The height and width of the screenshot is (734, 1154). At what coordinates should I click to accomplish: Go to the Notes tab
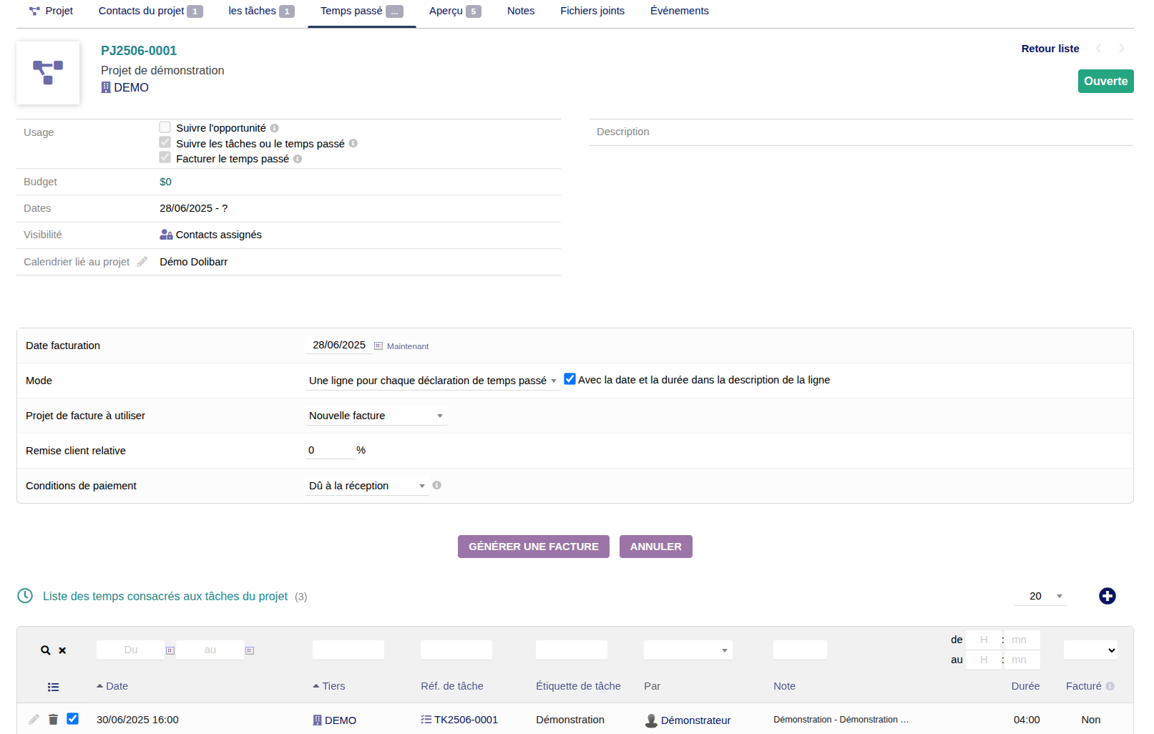[521, 11]
